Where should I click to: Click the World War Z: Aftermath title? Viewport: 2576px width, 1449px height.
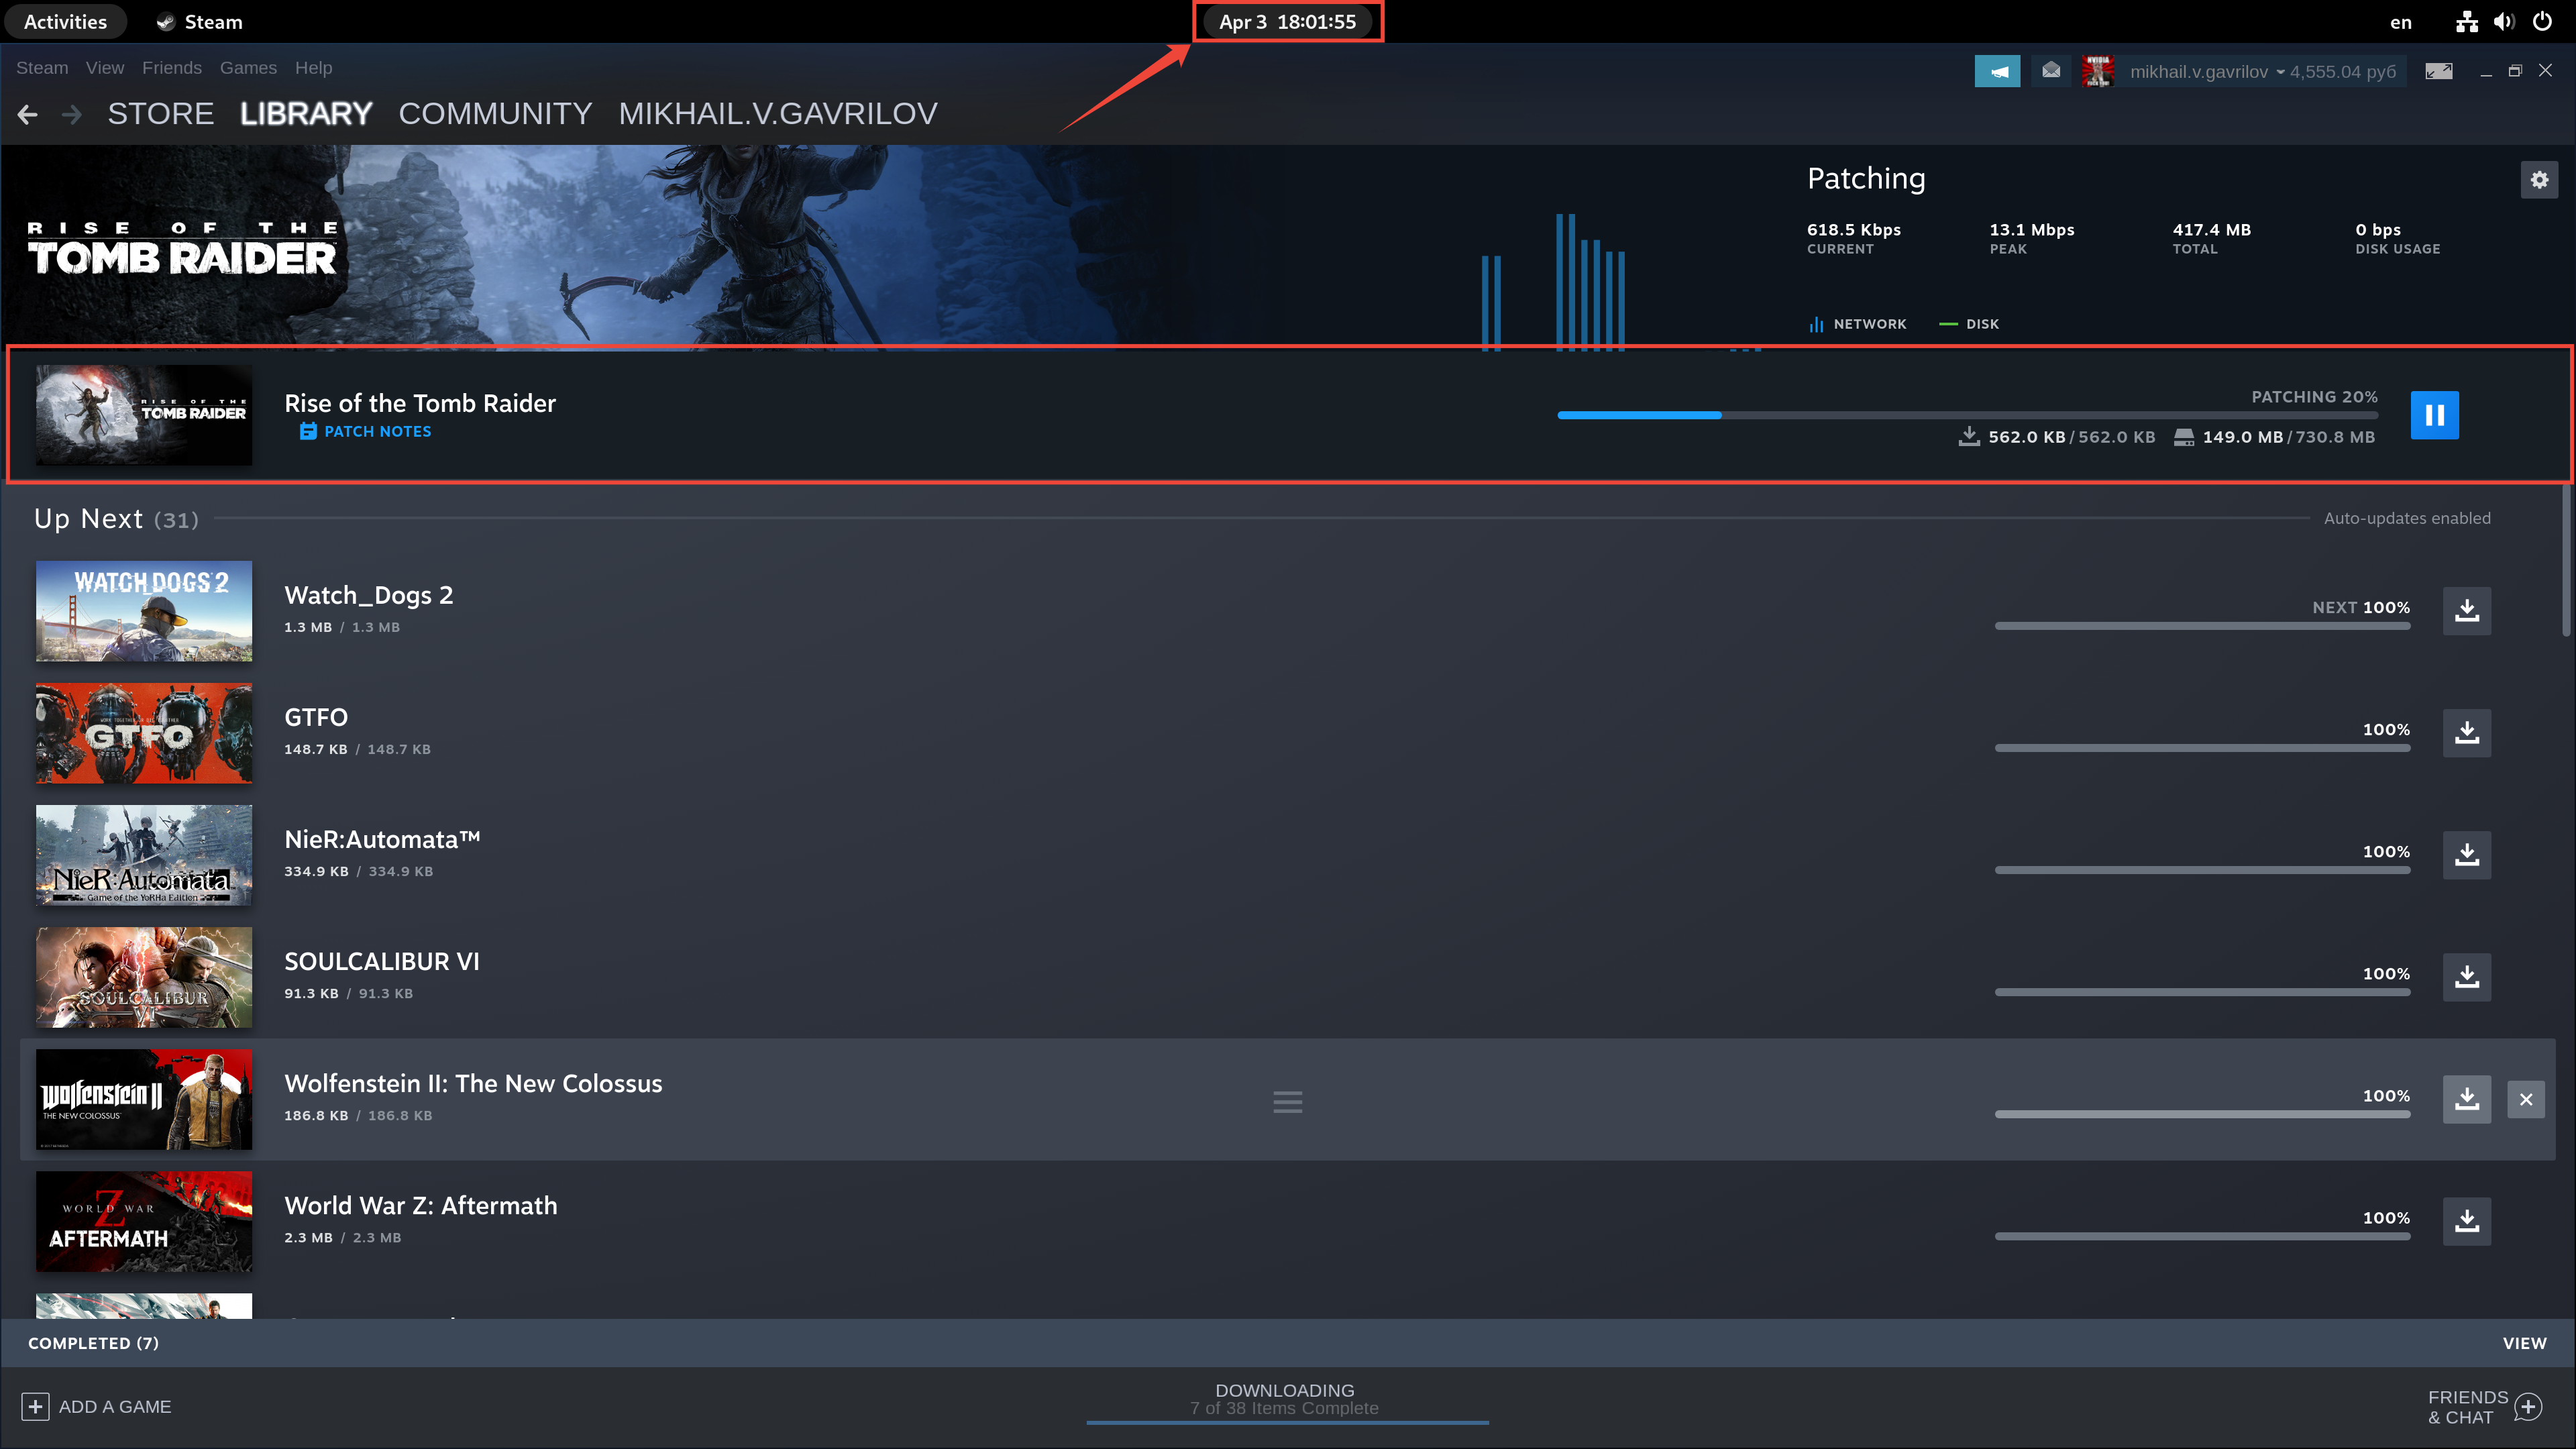tap(421, 1205)
